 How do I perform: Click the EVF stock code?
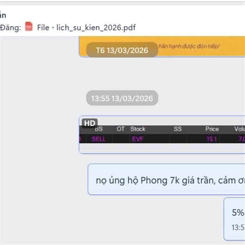(138, 139)
